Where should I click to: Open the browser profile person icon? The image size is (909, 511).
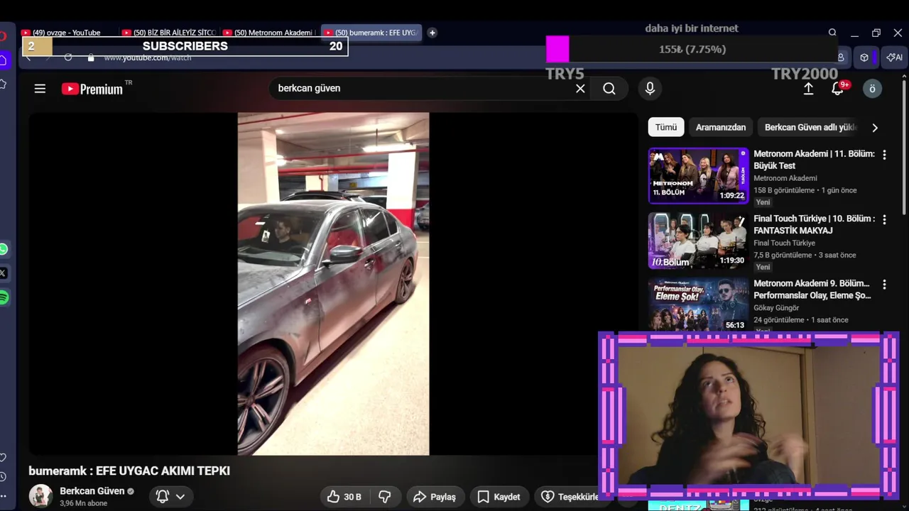coord(841,57)
